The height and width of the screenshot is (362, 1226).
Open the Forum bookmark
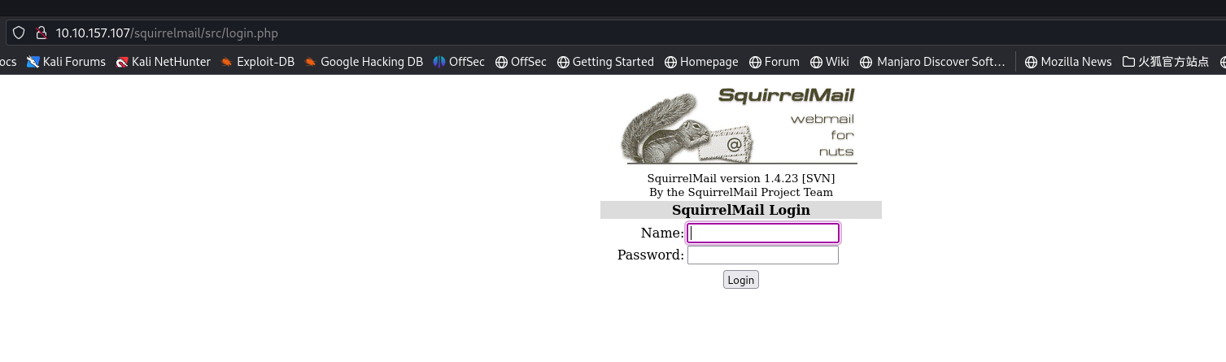774,62
